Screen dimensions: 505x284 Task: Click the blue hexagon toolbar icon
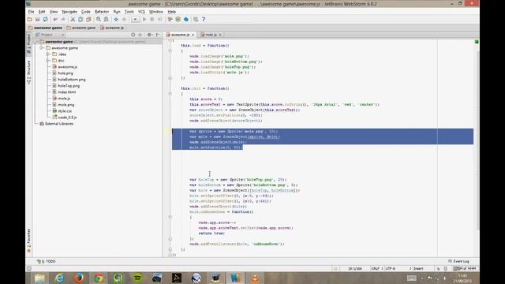pyautogui.click(x=186, y=19)
